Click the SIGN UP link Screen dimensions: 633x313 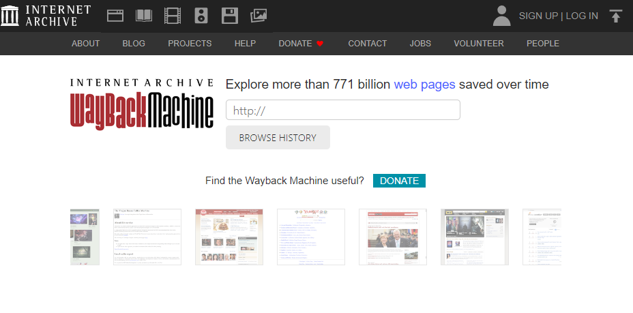[x=538, y=16]
